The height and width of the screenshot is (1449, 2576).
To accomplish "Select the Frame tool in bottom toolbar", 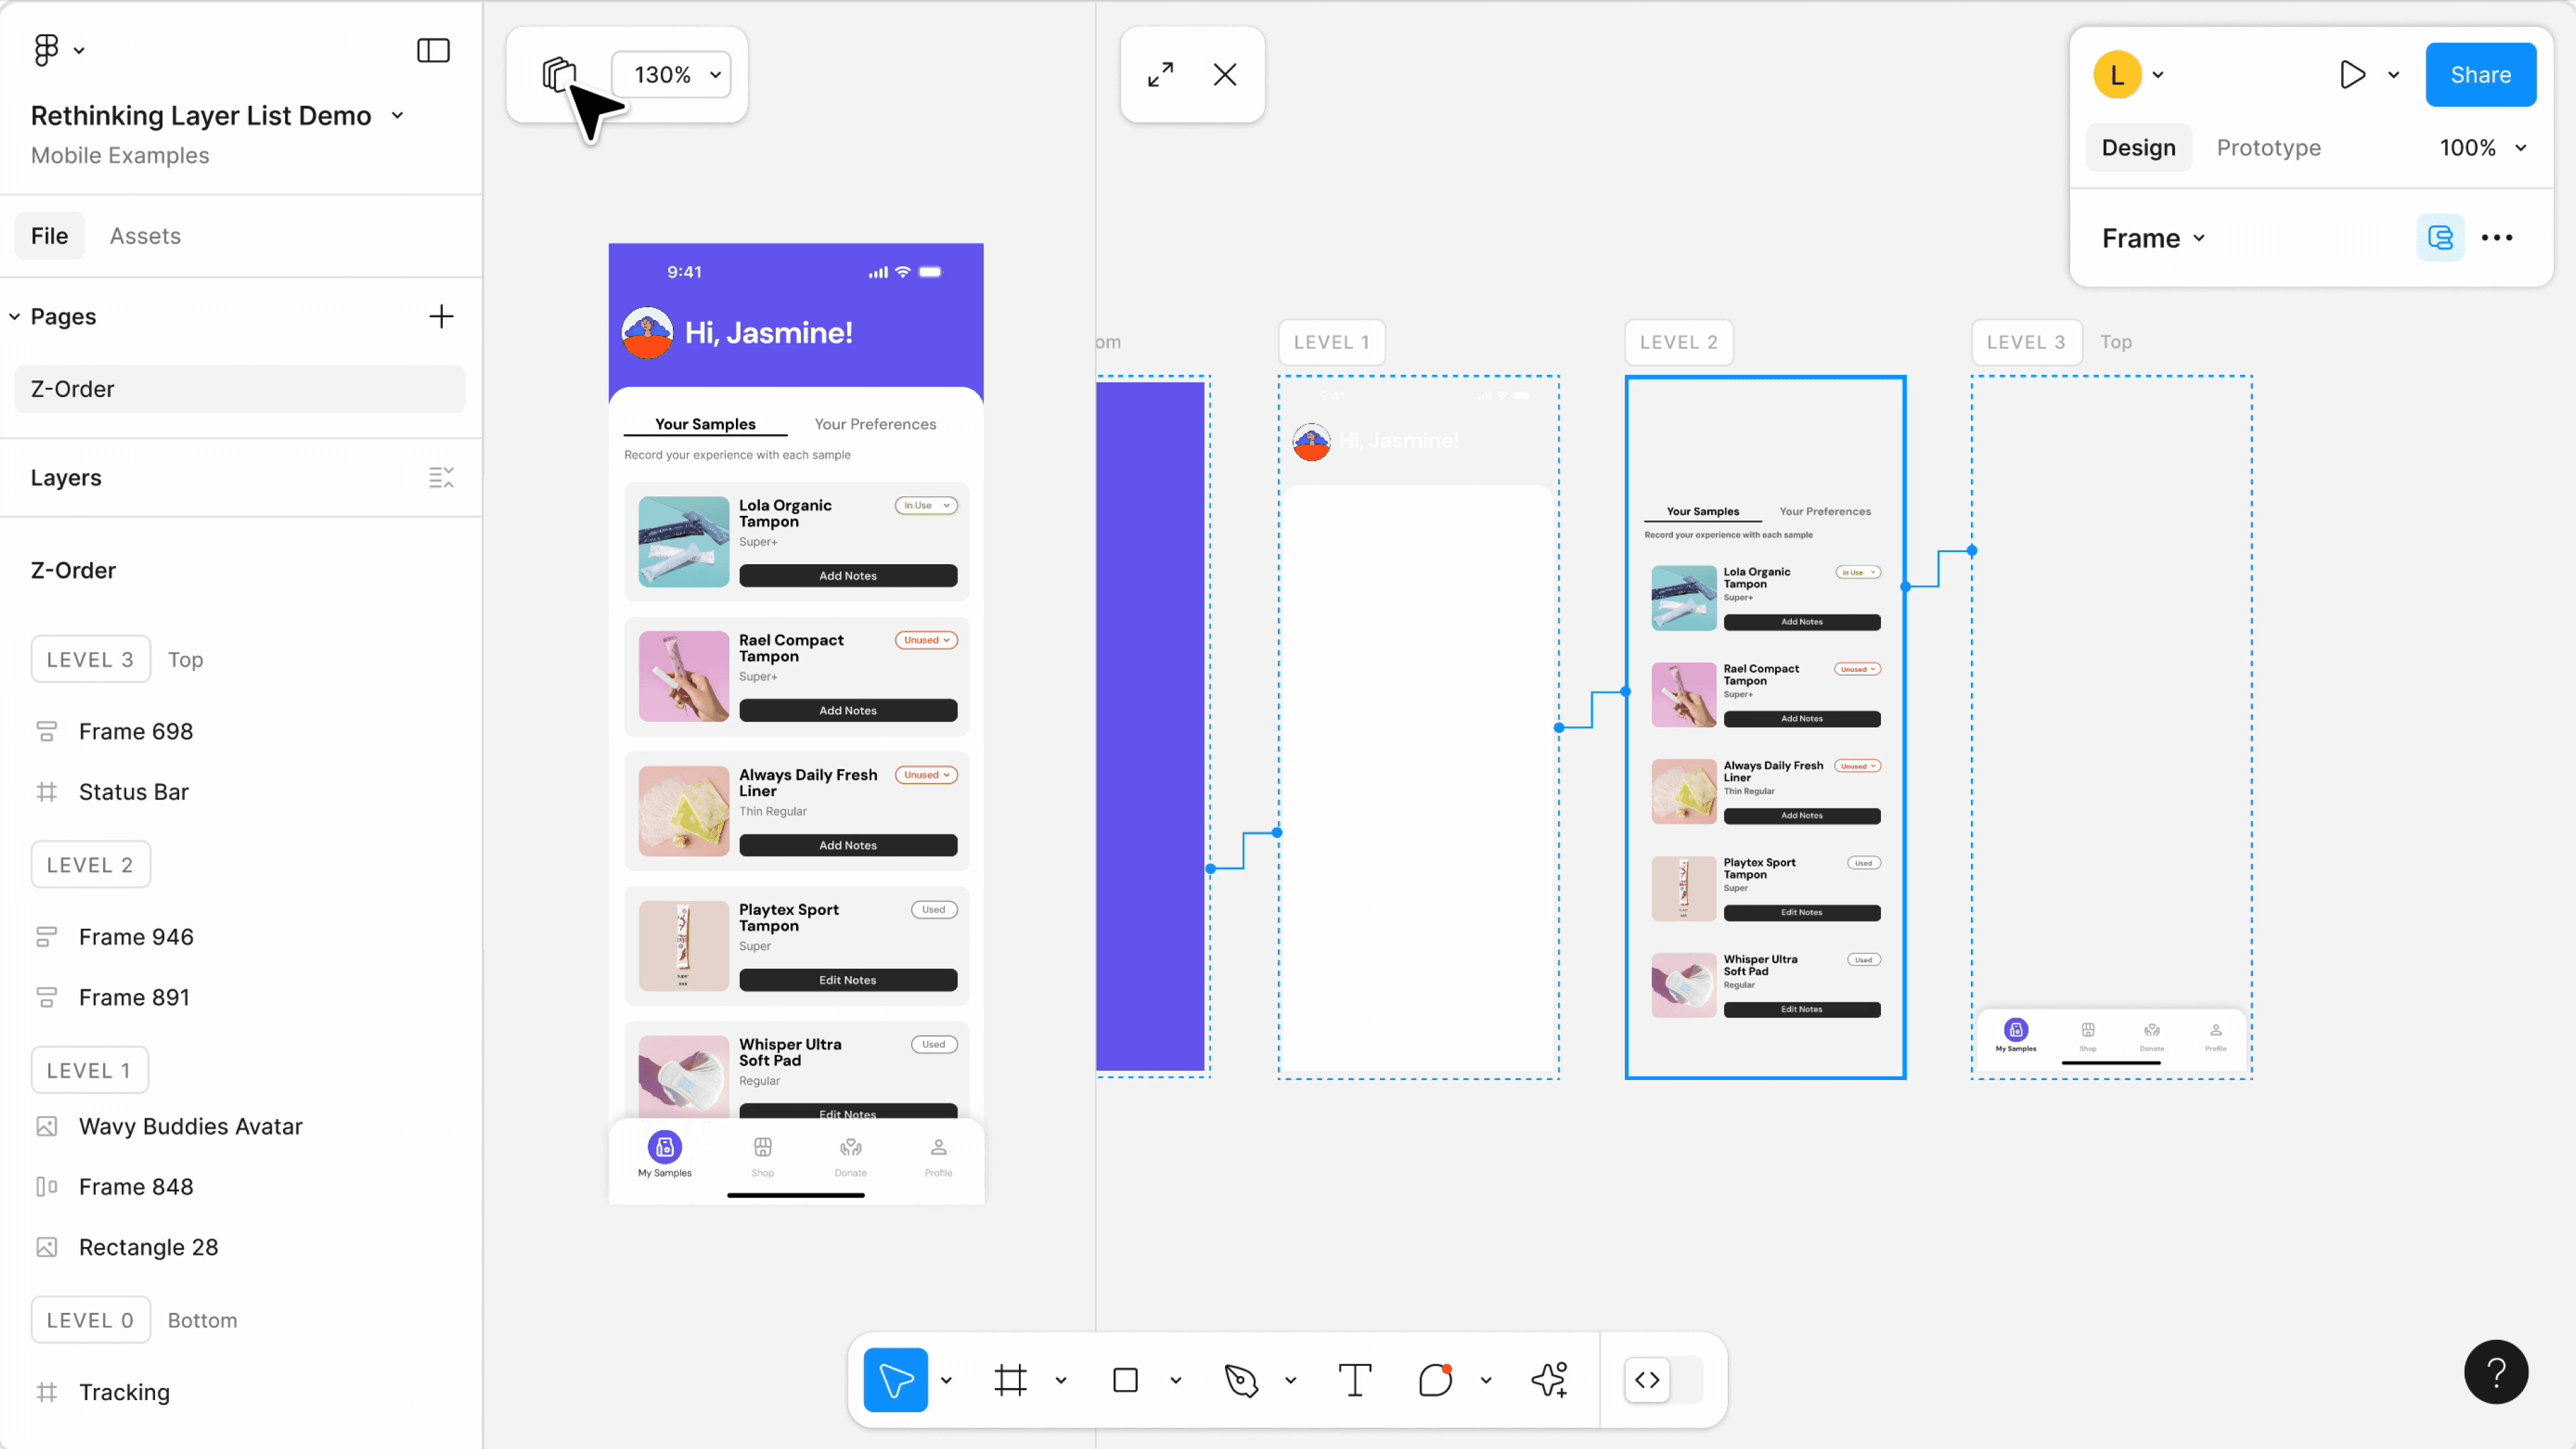I will point(1010,1380).
